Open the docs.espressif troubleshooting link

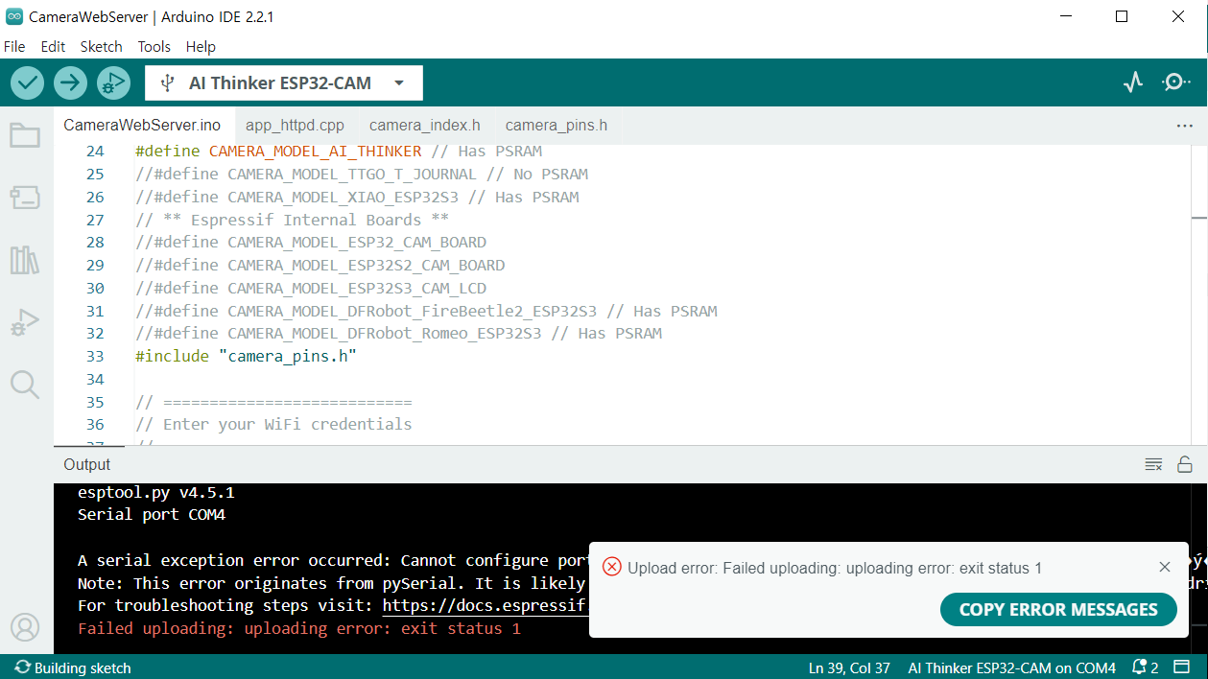[x=485, y=606]
